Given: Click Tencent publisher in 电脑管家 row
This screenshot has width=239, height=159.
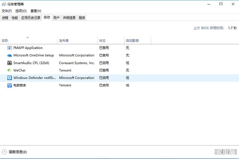Looking at the screenshot, I should tap(65, 85).
